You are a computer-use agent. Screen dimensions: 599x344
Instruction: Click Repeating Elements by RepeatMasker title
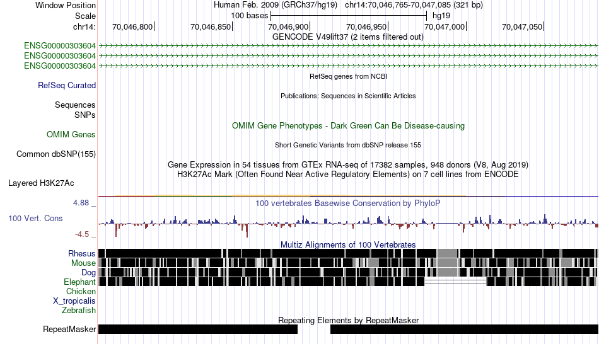click(348, 320)
